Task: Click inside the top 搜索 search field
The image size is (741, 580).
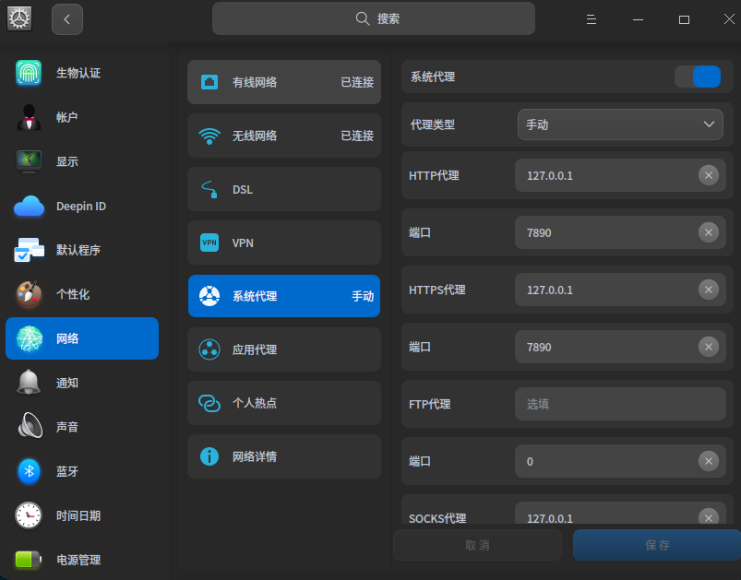Action: [x=373, y=18]
